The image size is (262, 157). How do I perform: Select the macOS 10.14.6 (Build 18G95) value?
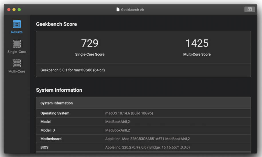coord(129,113)
